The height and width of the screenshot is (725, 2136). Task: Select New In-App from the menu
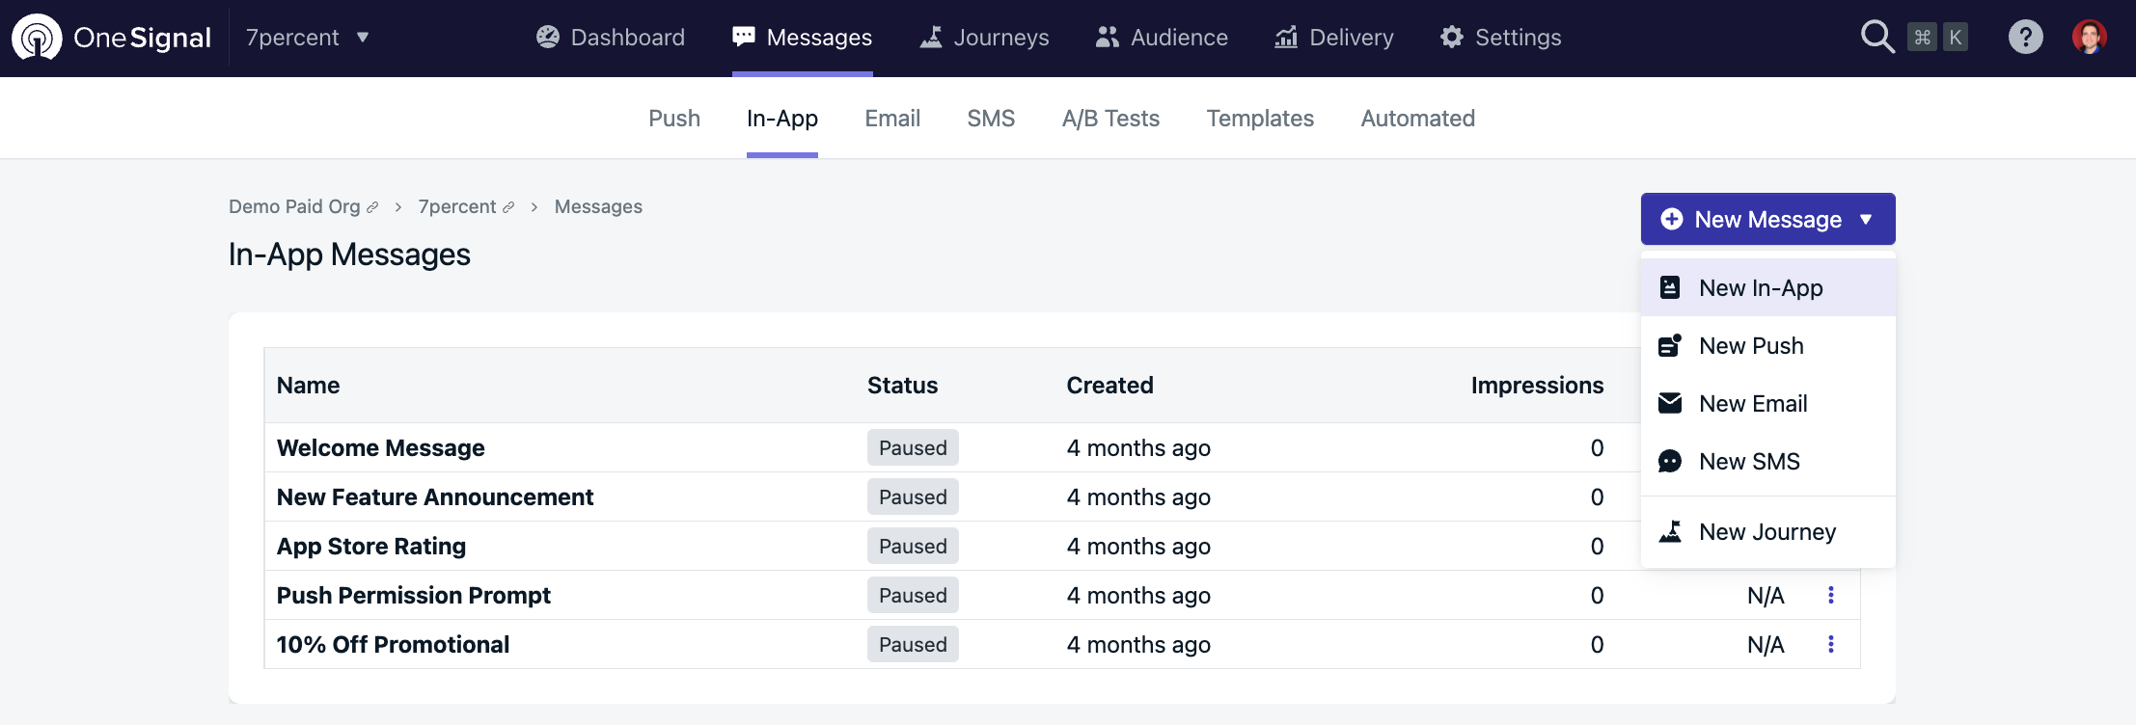[x=1761, y=288]
